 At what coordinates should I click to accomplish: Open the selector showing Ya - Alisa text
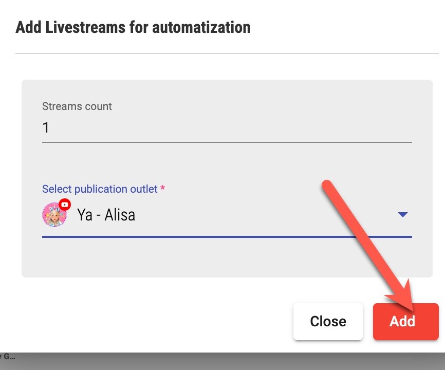coord(106,215)
